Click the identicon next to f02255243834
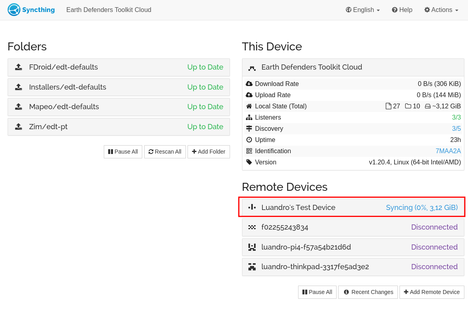Viewport: 468px width, 316px height. 252,227
